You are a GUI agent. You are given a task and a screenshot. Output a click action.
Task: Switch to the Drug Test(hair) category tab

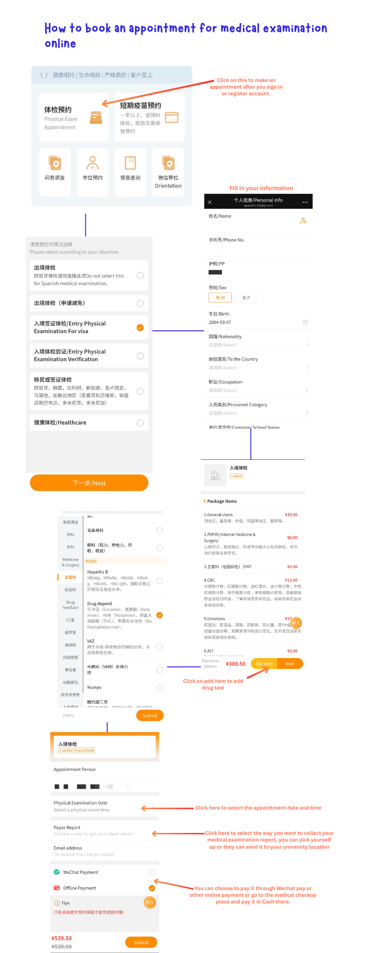(x=70, y=605)
